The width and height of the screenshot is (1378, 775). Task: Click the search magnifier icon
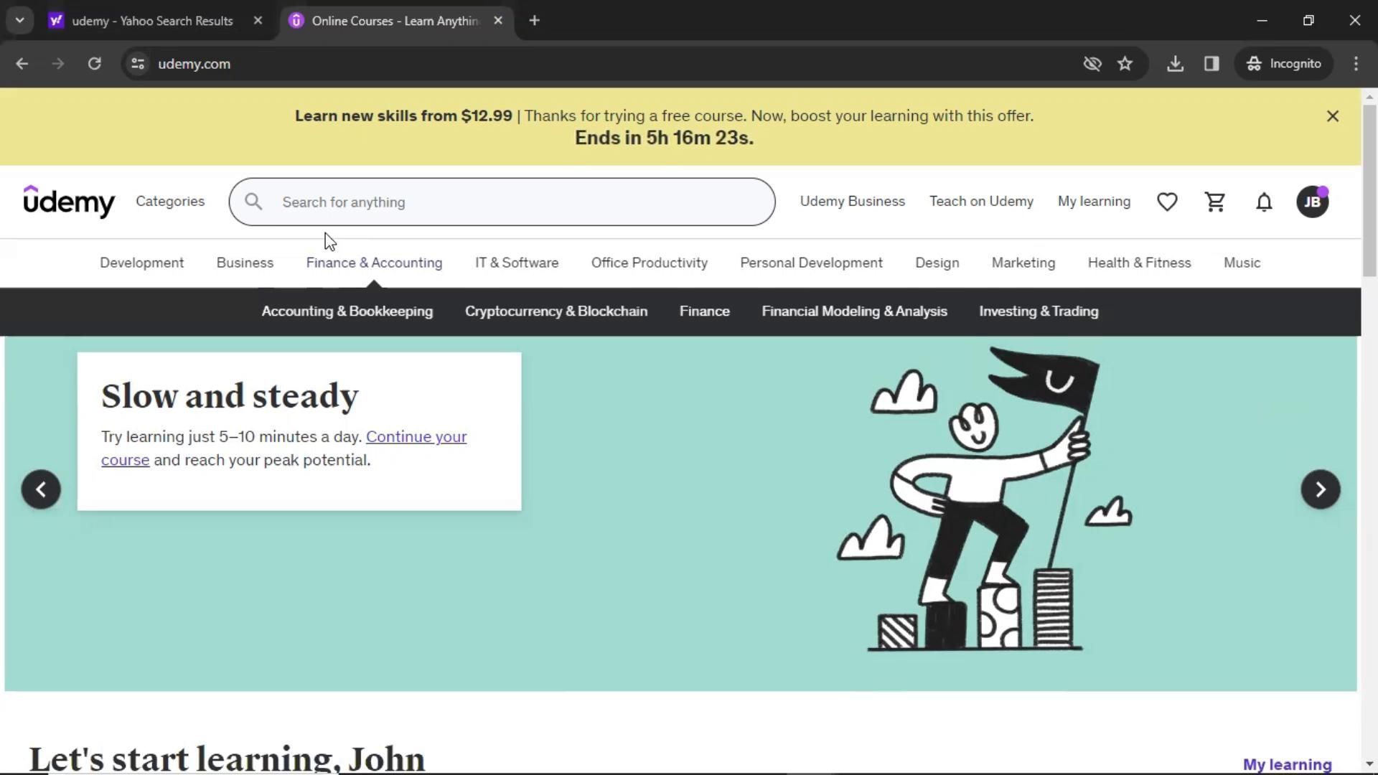[253, 202]
